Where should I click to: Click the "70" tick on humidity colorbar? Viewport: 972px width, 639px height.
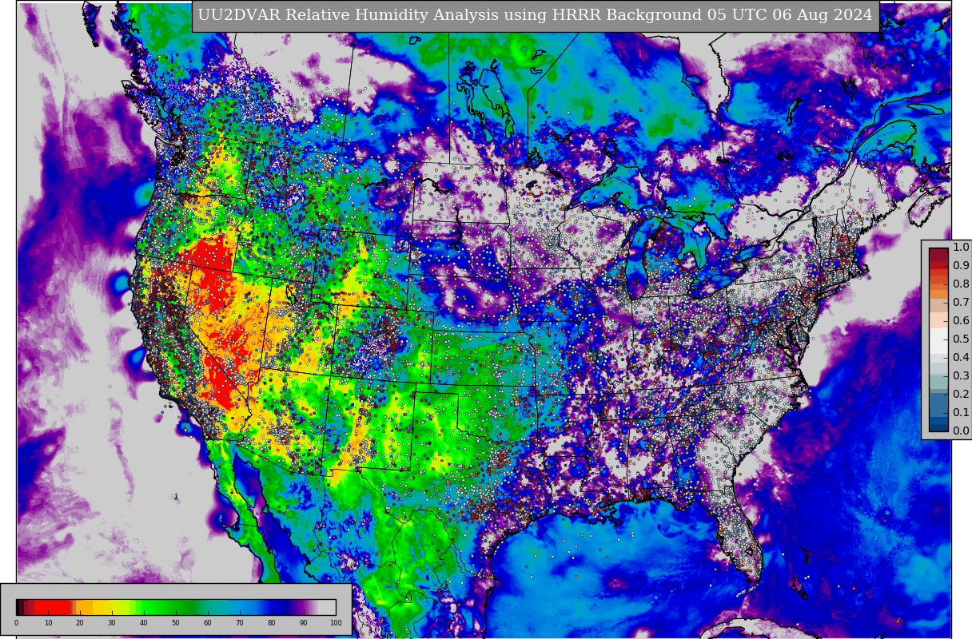[240, 622]
